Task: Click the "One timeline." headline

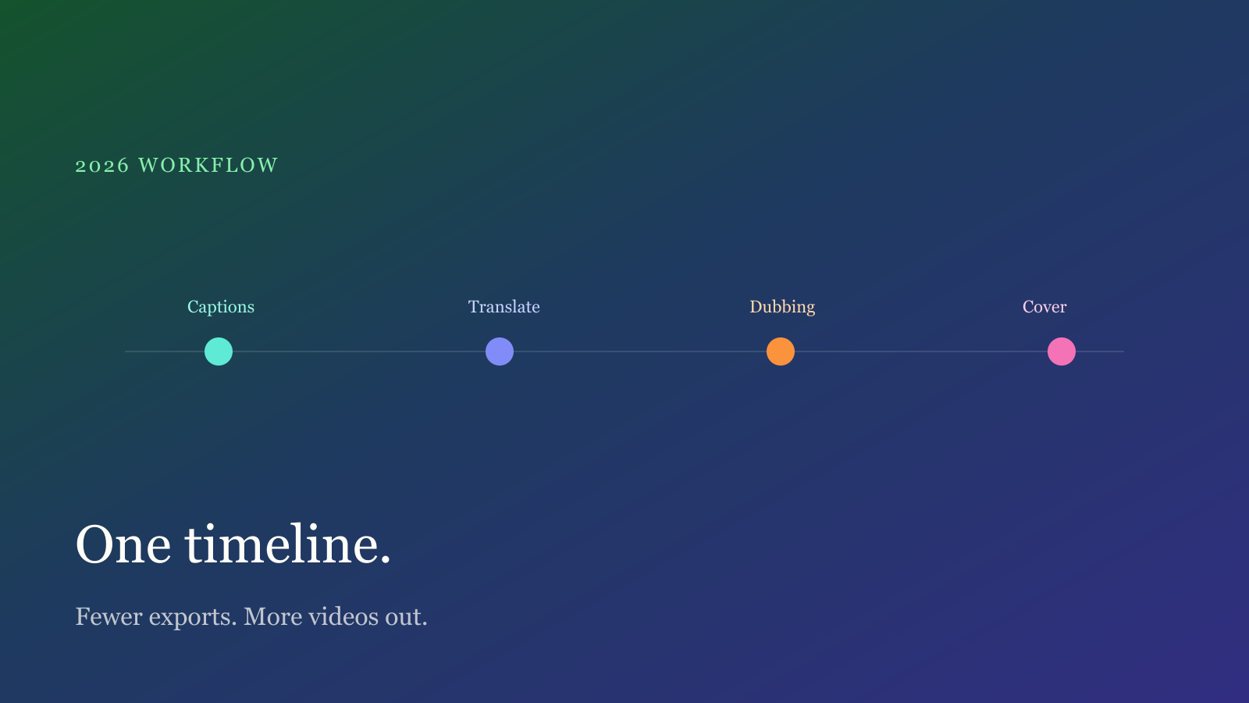Action: [233, 544]
